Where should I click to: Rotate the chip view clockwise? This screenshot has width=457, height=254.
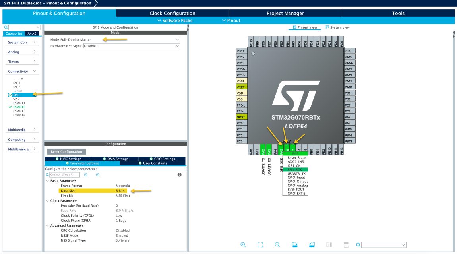[294, 245]
